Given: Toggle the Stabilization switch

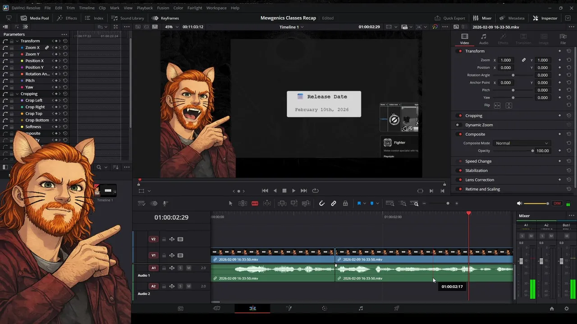Looking at the screenshot, I should [460, 171].
